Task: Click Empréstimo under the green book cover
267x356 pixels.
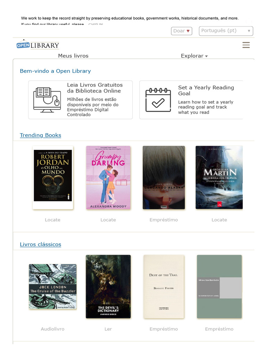Action: pos(219,329)
